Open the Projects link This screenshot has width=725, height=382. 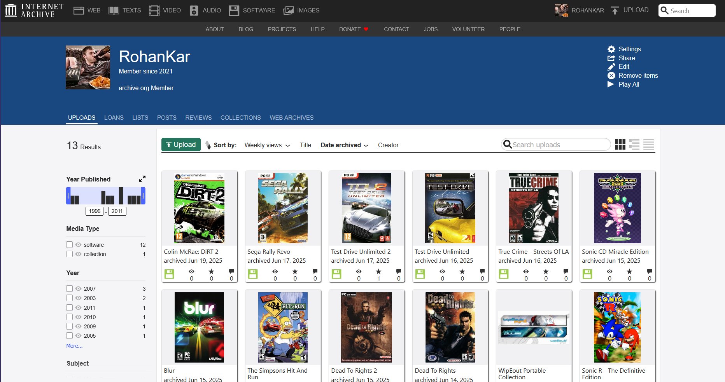click(282, 29)
